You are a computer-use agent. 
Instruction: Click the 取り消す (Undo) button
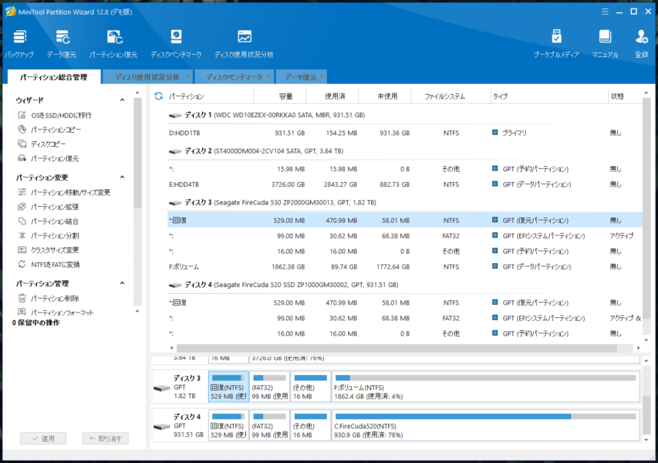point(106,438)
